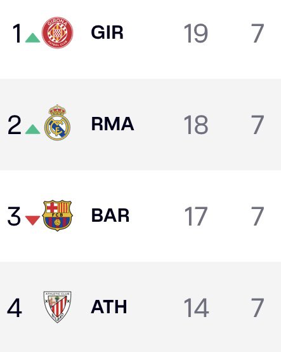The height and width of the screenshot is (352, 281).
Task: Click the green up arrow beside Girona
Action: (33, 37)
